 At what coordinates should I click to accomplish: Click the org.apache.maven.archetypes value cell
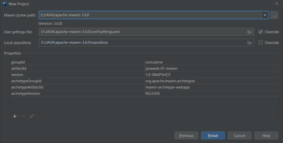click(212, 81)
